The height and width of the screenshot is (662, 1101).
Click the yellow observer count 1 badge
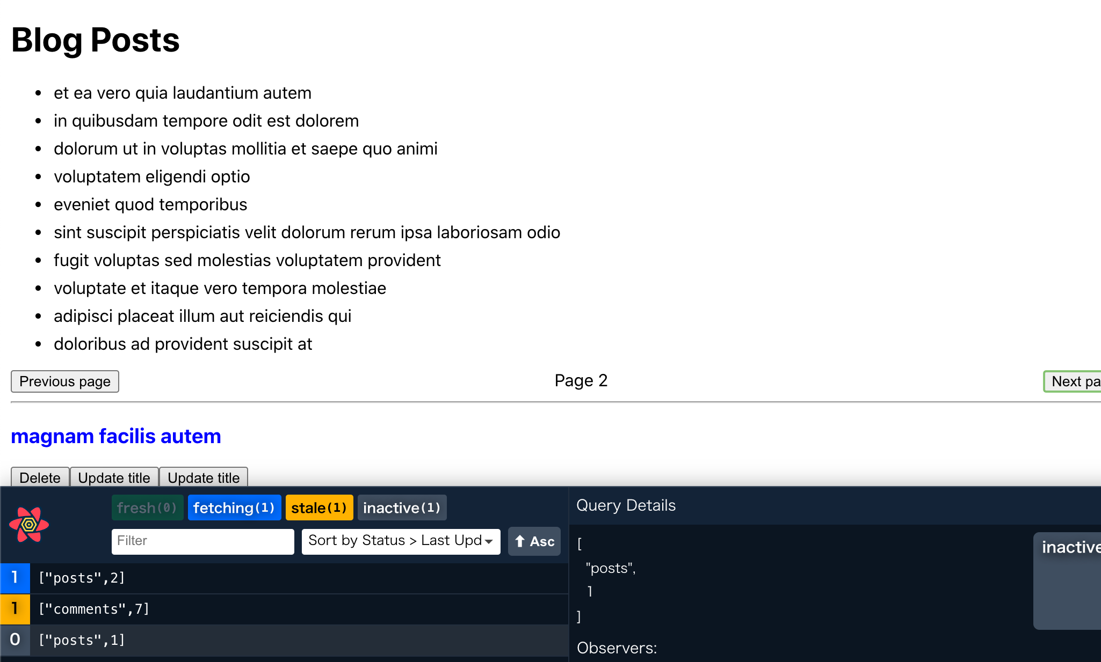[x=15, y=609]
